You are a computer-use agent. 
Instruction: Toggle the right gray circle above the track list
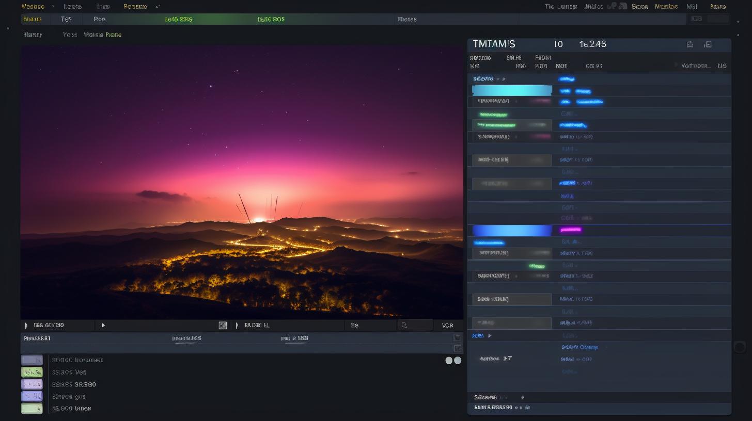point(458,361)
